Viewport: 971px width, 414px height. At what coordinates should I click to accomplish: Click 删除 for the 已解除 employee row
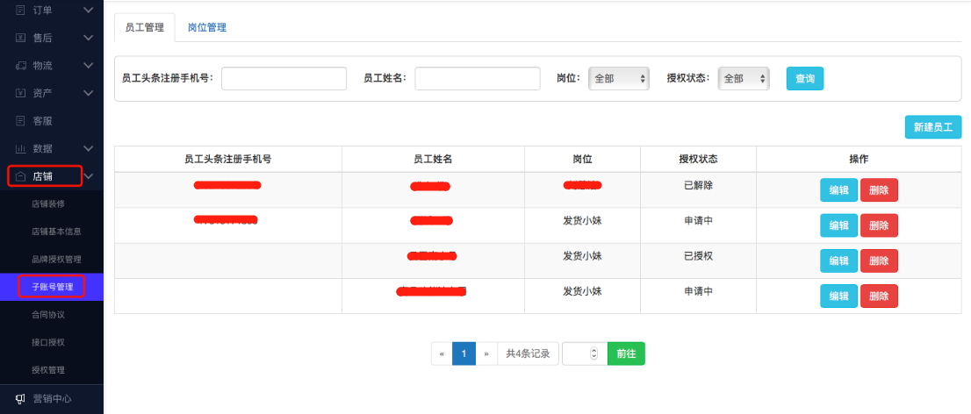click(879, 190)
